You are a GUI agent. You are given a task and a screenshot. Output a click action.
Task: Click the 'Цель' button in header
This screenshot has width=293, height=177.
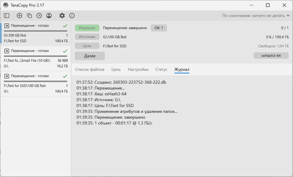coord(87,46)
